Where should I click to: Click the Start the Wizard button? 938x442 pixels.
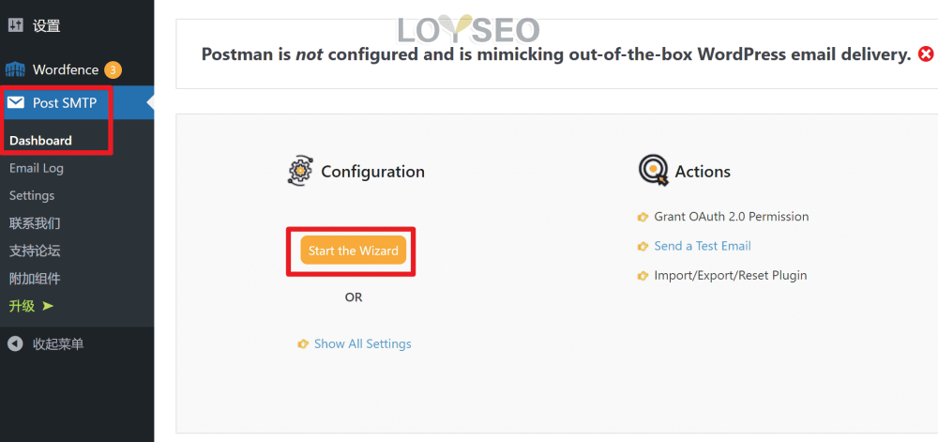[x=353, y=251]
